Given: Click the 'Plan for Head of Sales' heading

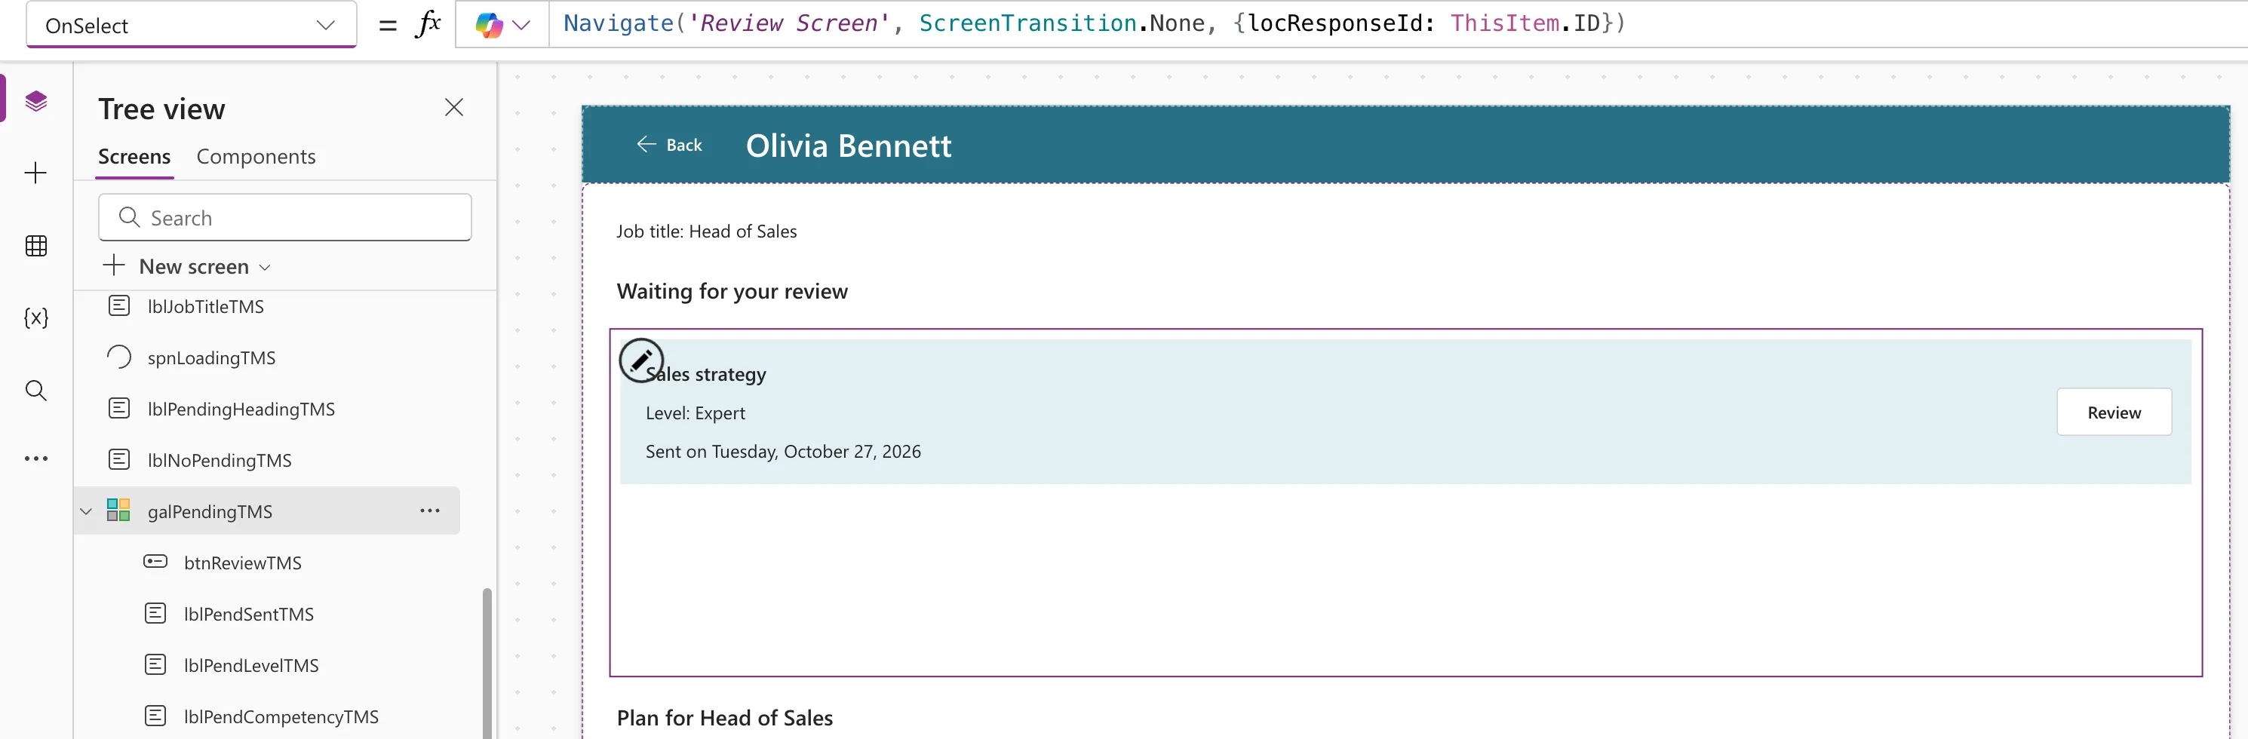Looking at the screenshot, I should [724, 718].
